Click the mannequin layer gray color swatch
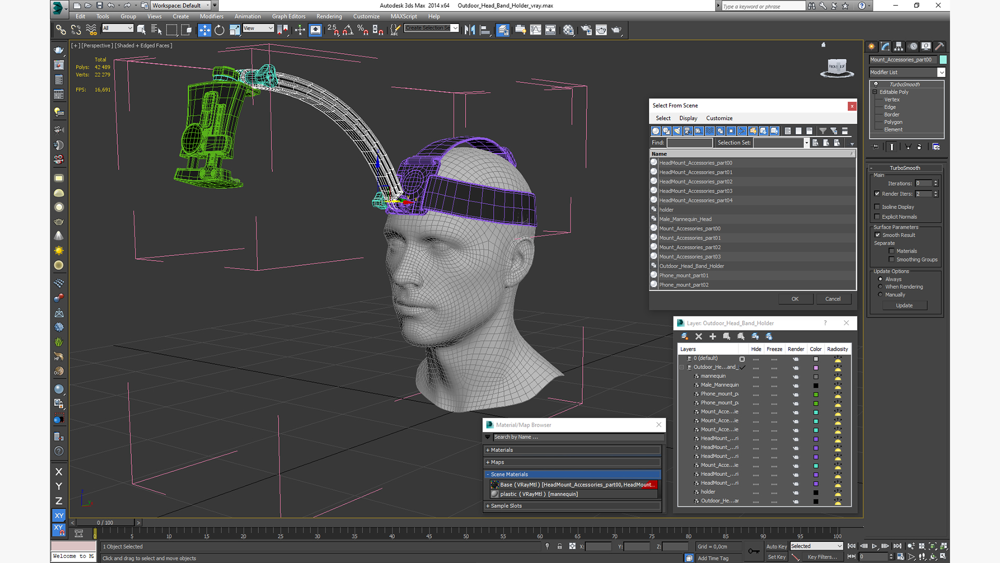Viewport: 1000px width, 563px height. pyautogui.click(x=816, y=376)
